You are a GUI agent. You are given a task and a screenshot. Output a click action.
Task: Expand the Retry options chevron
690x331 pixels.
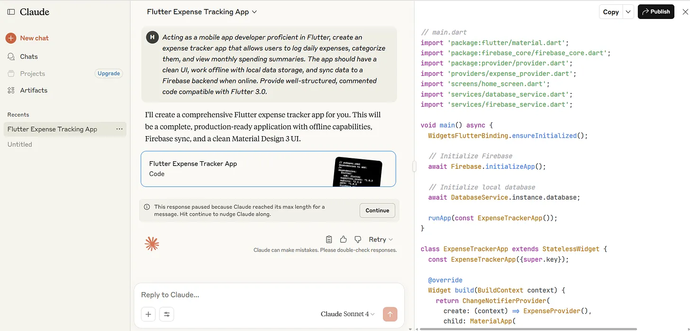tap(390, 239)
